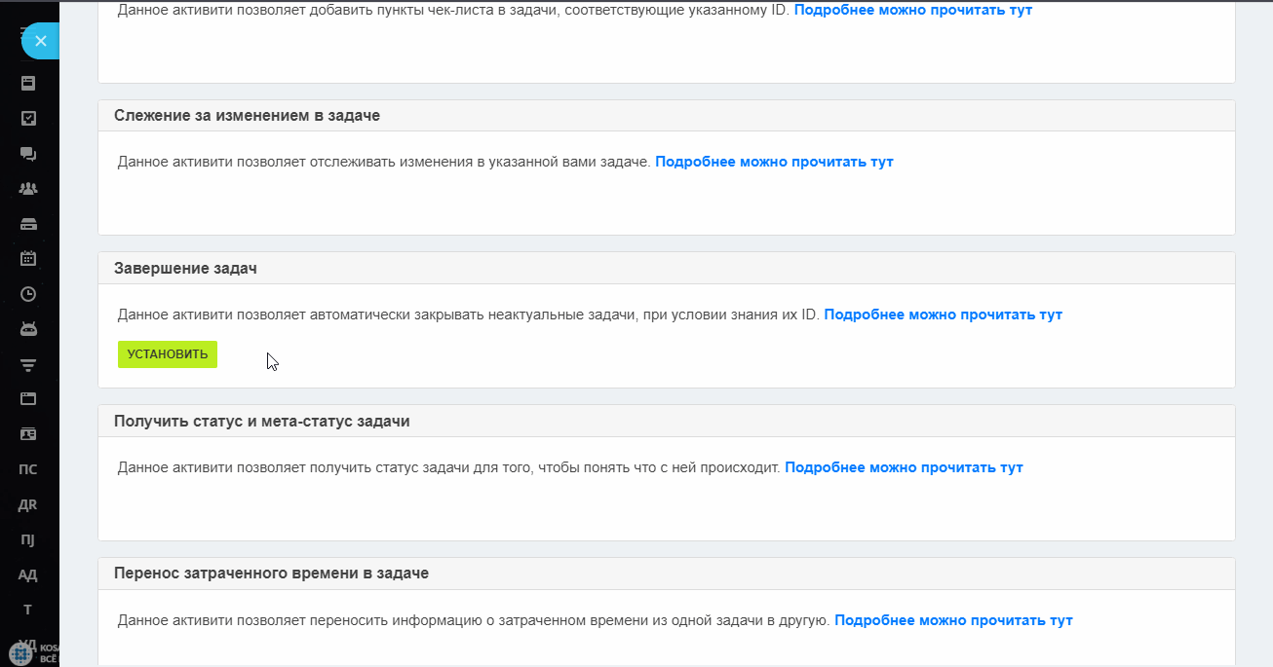Viewport: 1273px width, 667px height.
Task: Open the funnel icon in sidebar
Action: click(28, 364)
